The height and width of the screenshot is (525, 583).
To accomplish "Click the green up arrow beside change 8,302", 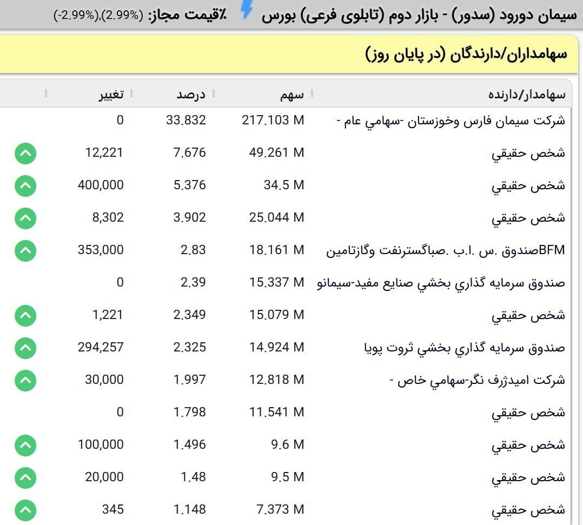I will (x=25, y=218).
